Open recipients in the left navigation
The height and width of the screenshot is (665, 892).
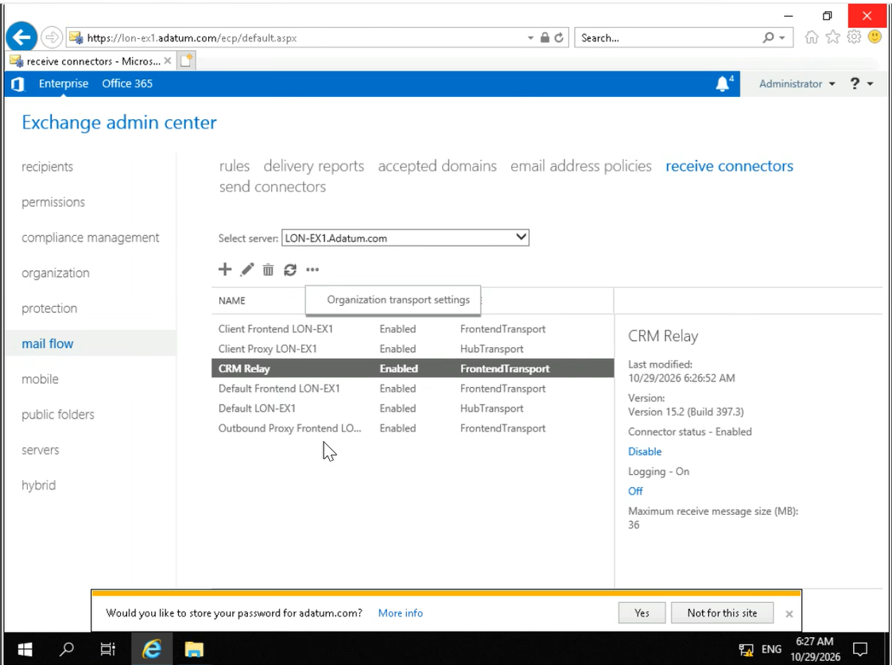47,167
